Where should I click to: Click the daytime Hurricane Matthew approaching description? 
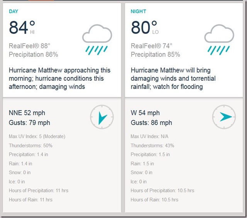tap(59, 78)
